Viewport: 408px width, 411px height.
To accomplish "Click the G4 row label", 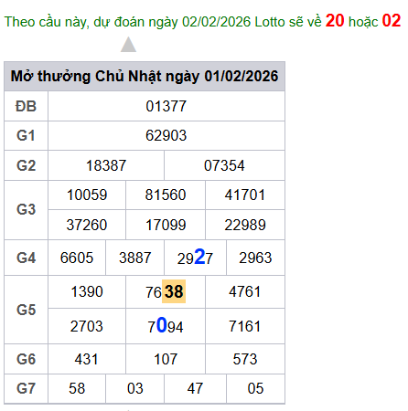I will [27, 258].
